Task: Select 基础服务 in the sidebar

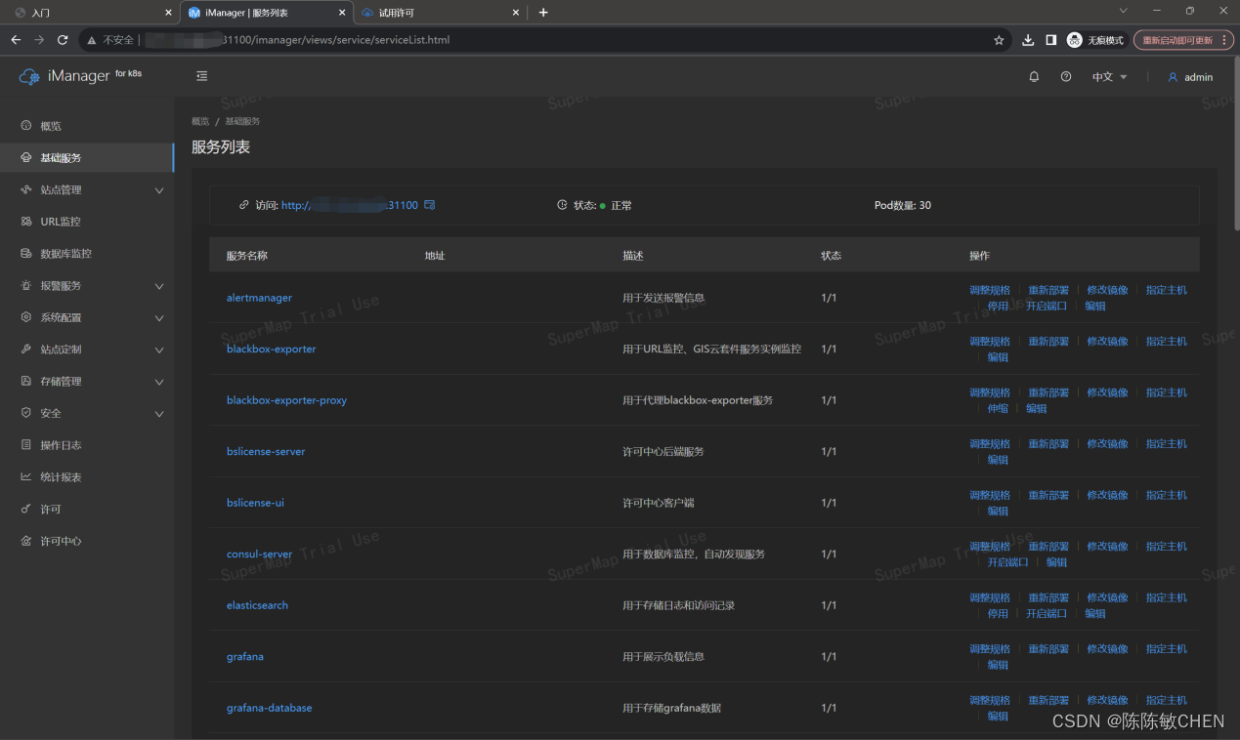Action: point(87,158)
